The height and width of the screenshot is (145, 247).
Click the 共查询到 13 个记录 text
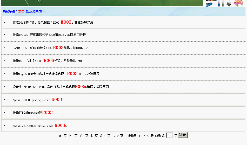point(139,136)
